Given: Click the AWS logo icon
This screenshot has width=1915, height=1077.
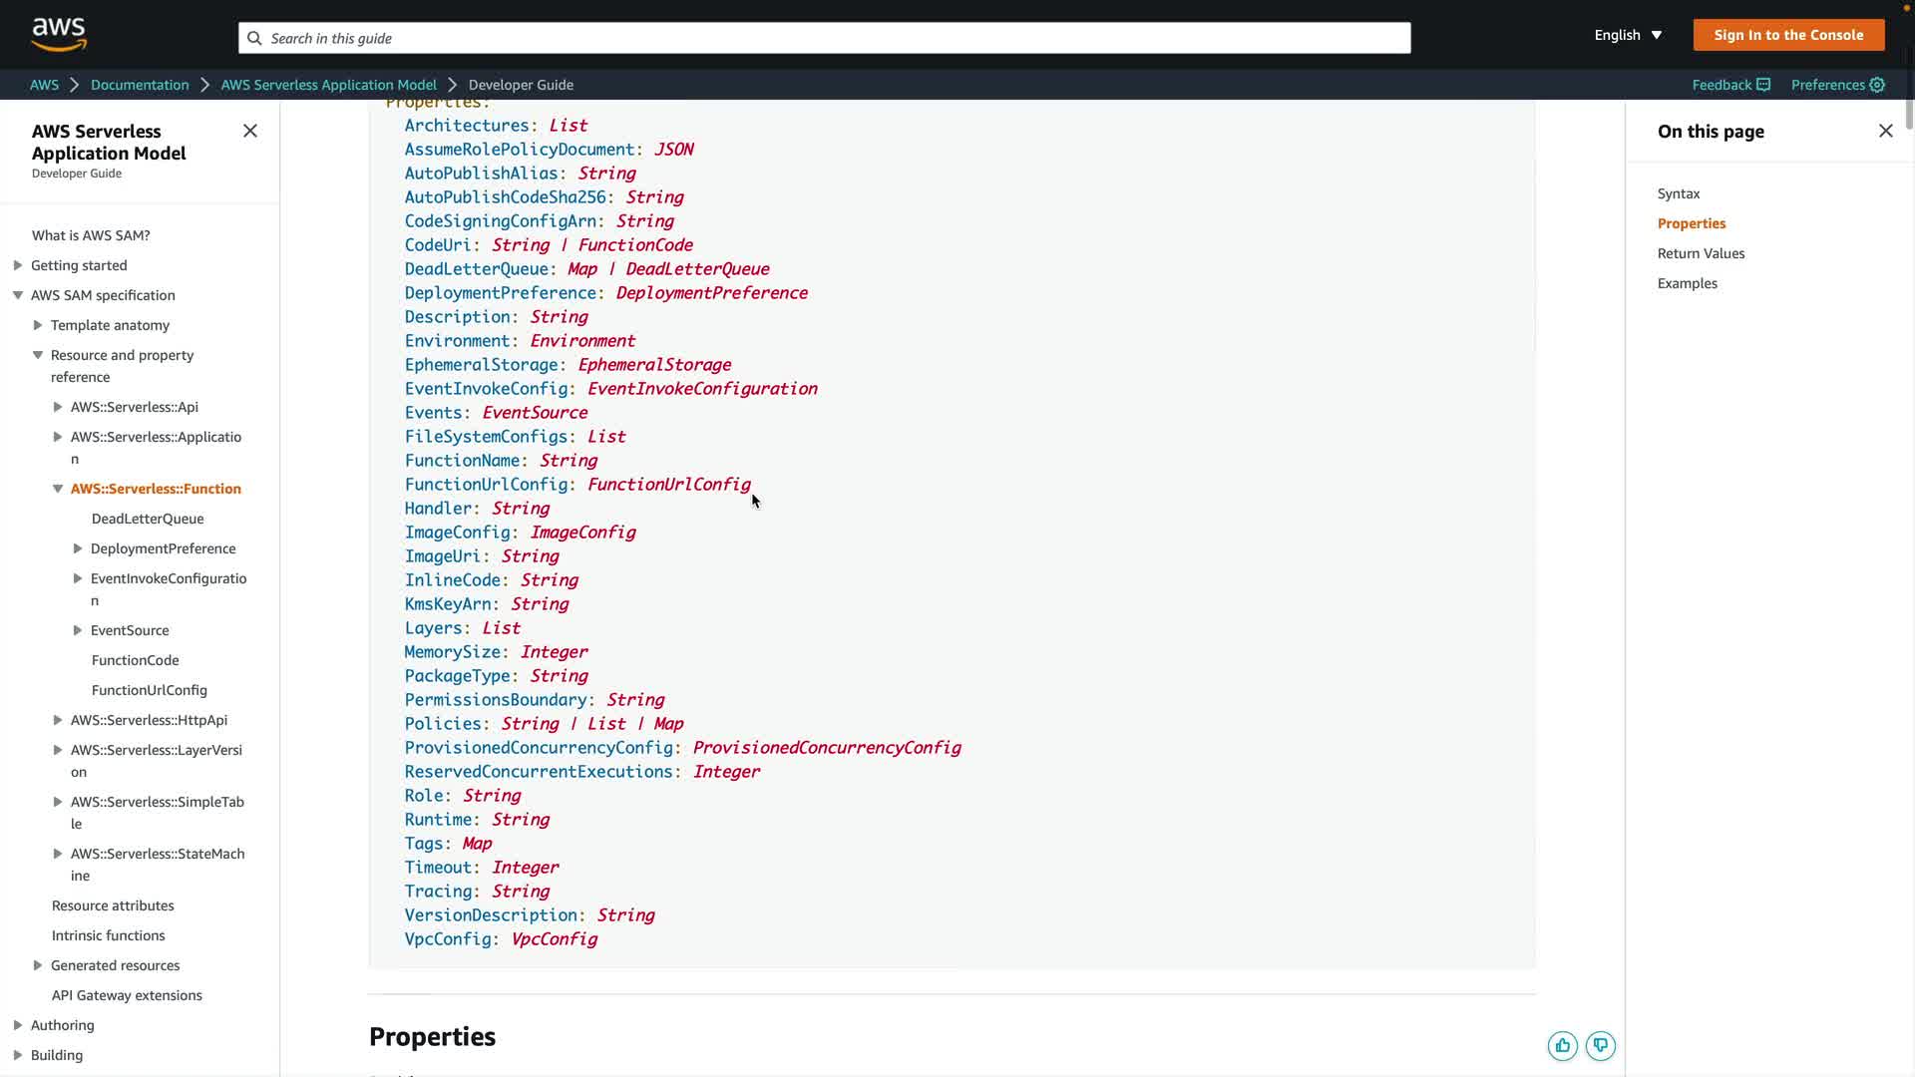Looking at the screenshot, I should [x=59, y=34].
